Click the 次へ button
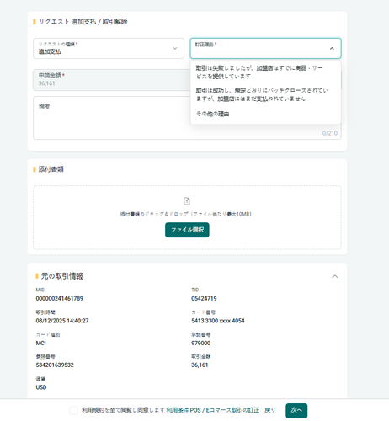 coord(296,411)
